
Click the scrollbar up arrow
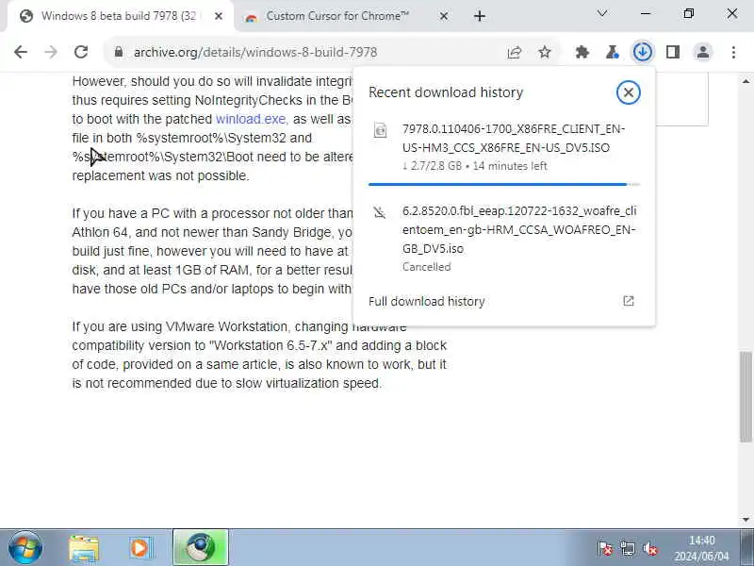746,81
